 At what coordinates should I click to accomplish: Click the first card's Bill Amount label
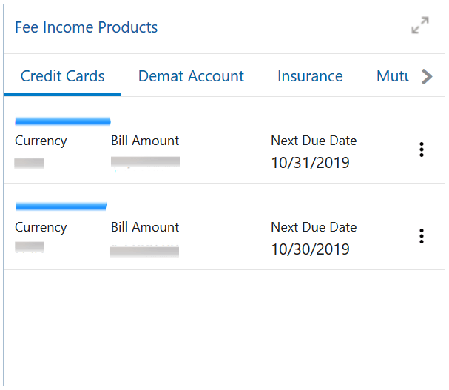tap(145, 141)
